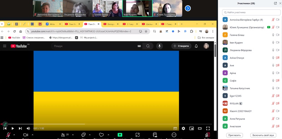Expand the arrow next to the video button

coord(32,135)
